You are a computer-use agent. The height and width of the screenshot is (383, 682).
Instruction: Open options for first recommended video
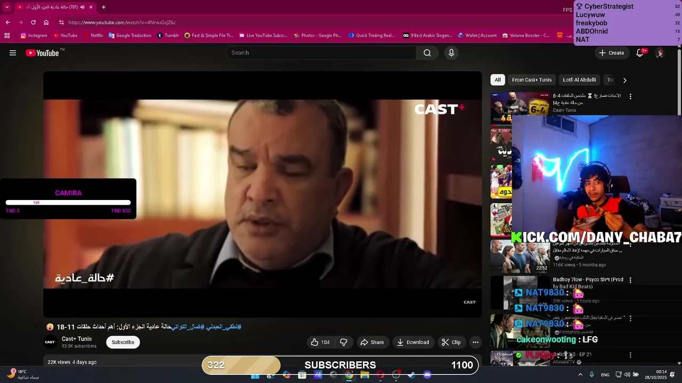(630, 96)
